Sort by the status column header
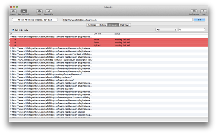 coord(117,34)
